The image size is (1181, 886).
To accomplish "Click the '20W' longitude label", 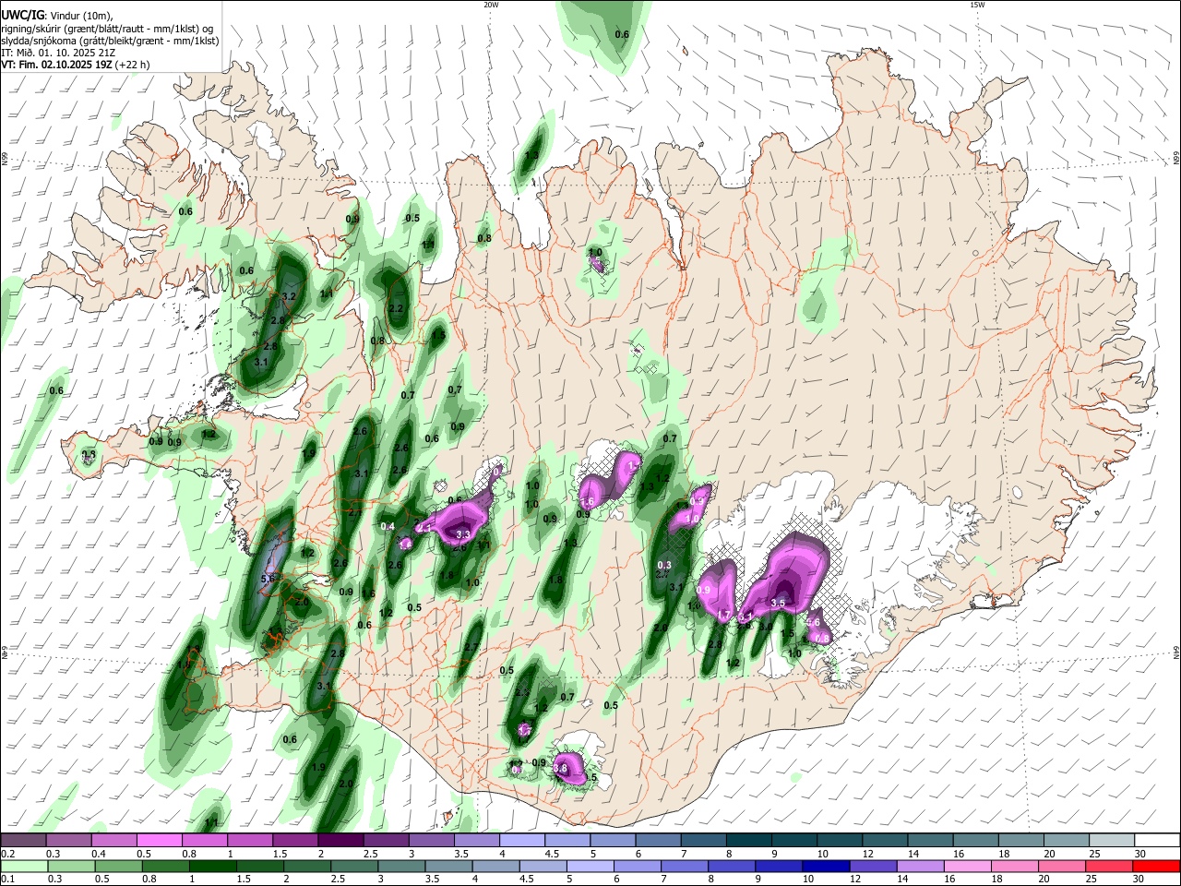I will [491, 5].
